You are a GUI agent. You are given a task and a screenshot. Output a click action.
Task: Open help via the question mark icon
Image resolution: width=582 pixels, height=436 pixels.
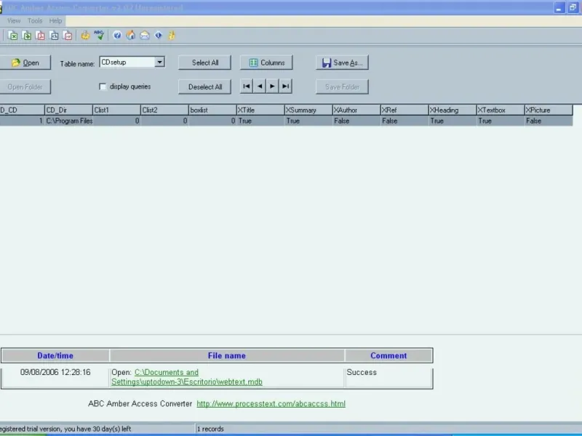coord(117,35)
